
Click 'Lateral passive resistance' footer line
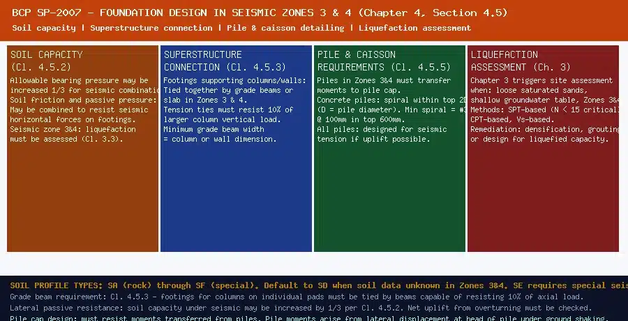click(301, 308)
